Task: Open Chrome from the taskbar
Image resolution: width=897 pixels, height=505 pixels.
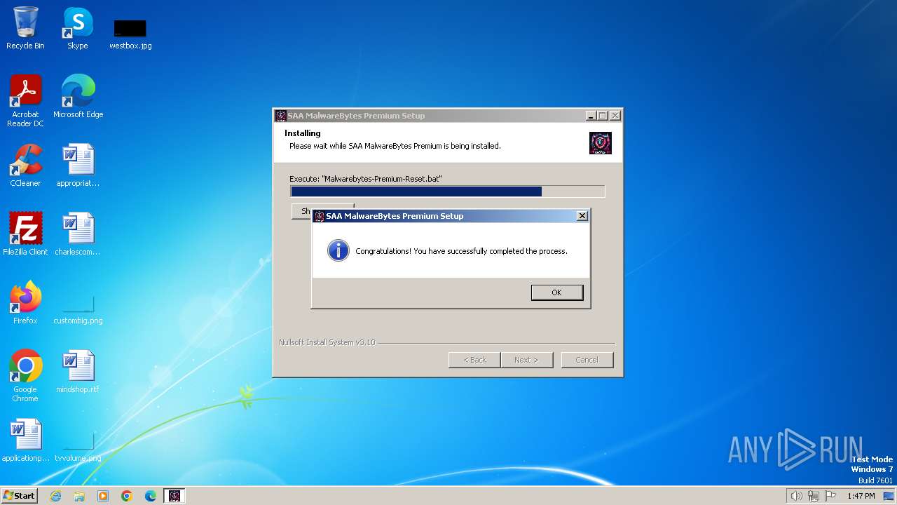Action: click(x=127, y=496)
